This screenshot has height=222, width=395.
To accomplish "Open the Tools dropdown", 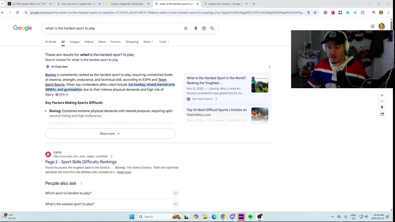I will pyautogui.click(x=164, y=42).
